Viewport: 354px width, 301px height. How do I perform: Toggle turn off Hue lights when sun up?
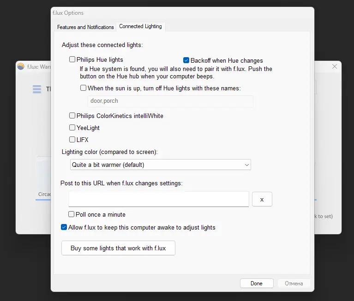pyautogui.click(x=84, y=88)
